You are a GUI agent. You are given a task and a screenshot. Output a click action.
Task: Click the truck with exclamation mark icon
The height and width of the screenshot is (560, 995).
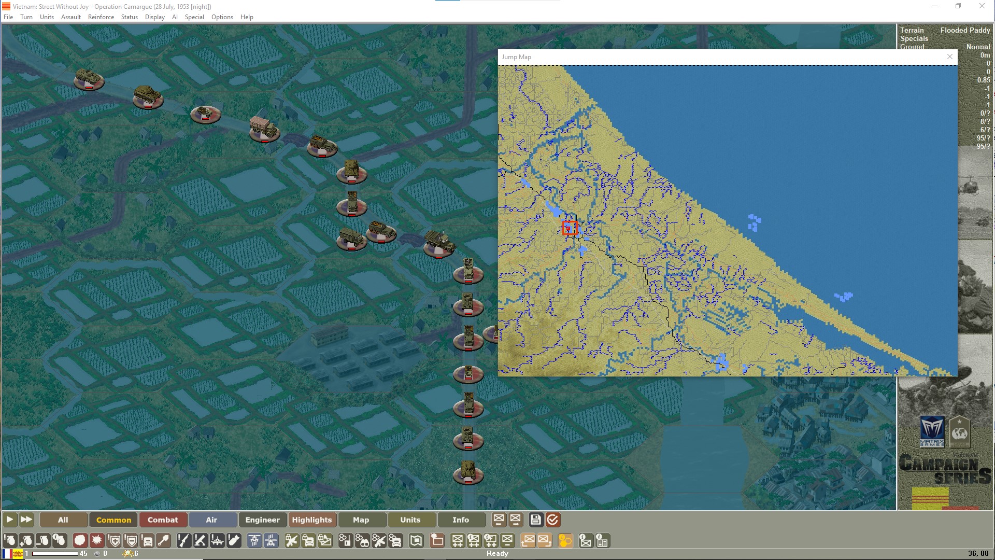pyautogui.click(x=148, y=541)
